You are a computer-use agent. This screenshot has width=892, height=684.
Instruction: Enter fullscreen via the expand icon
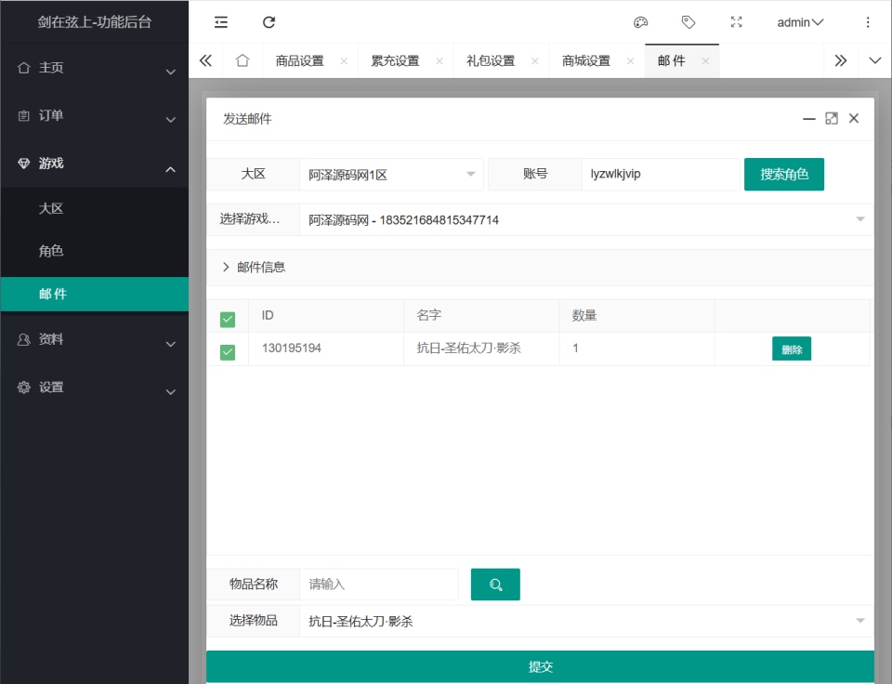(x=736, y=21)
